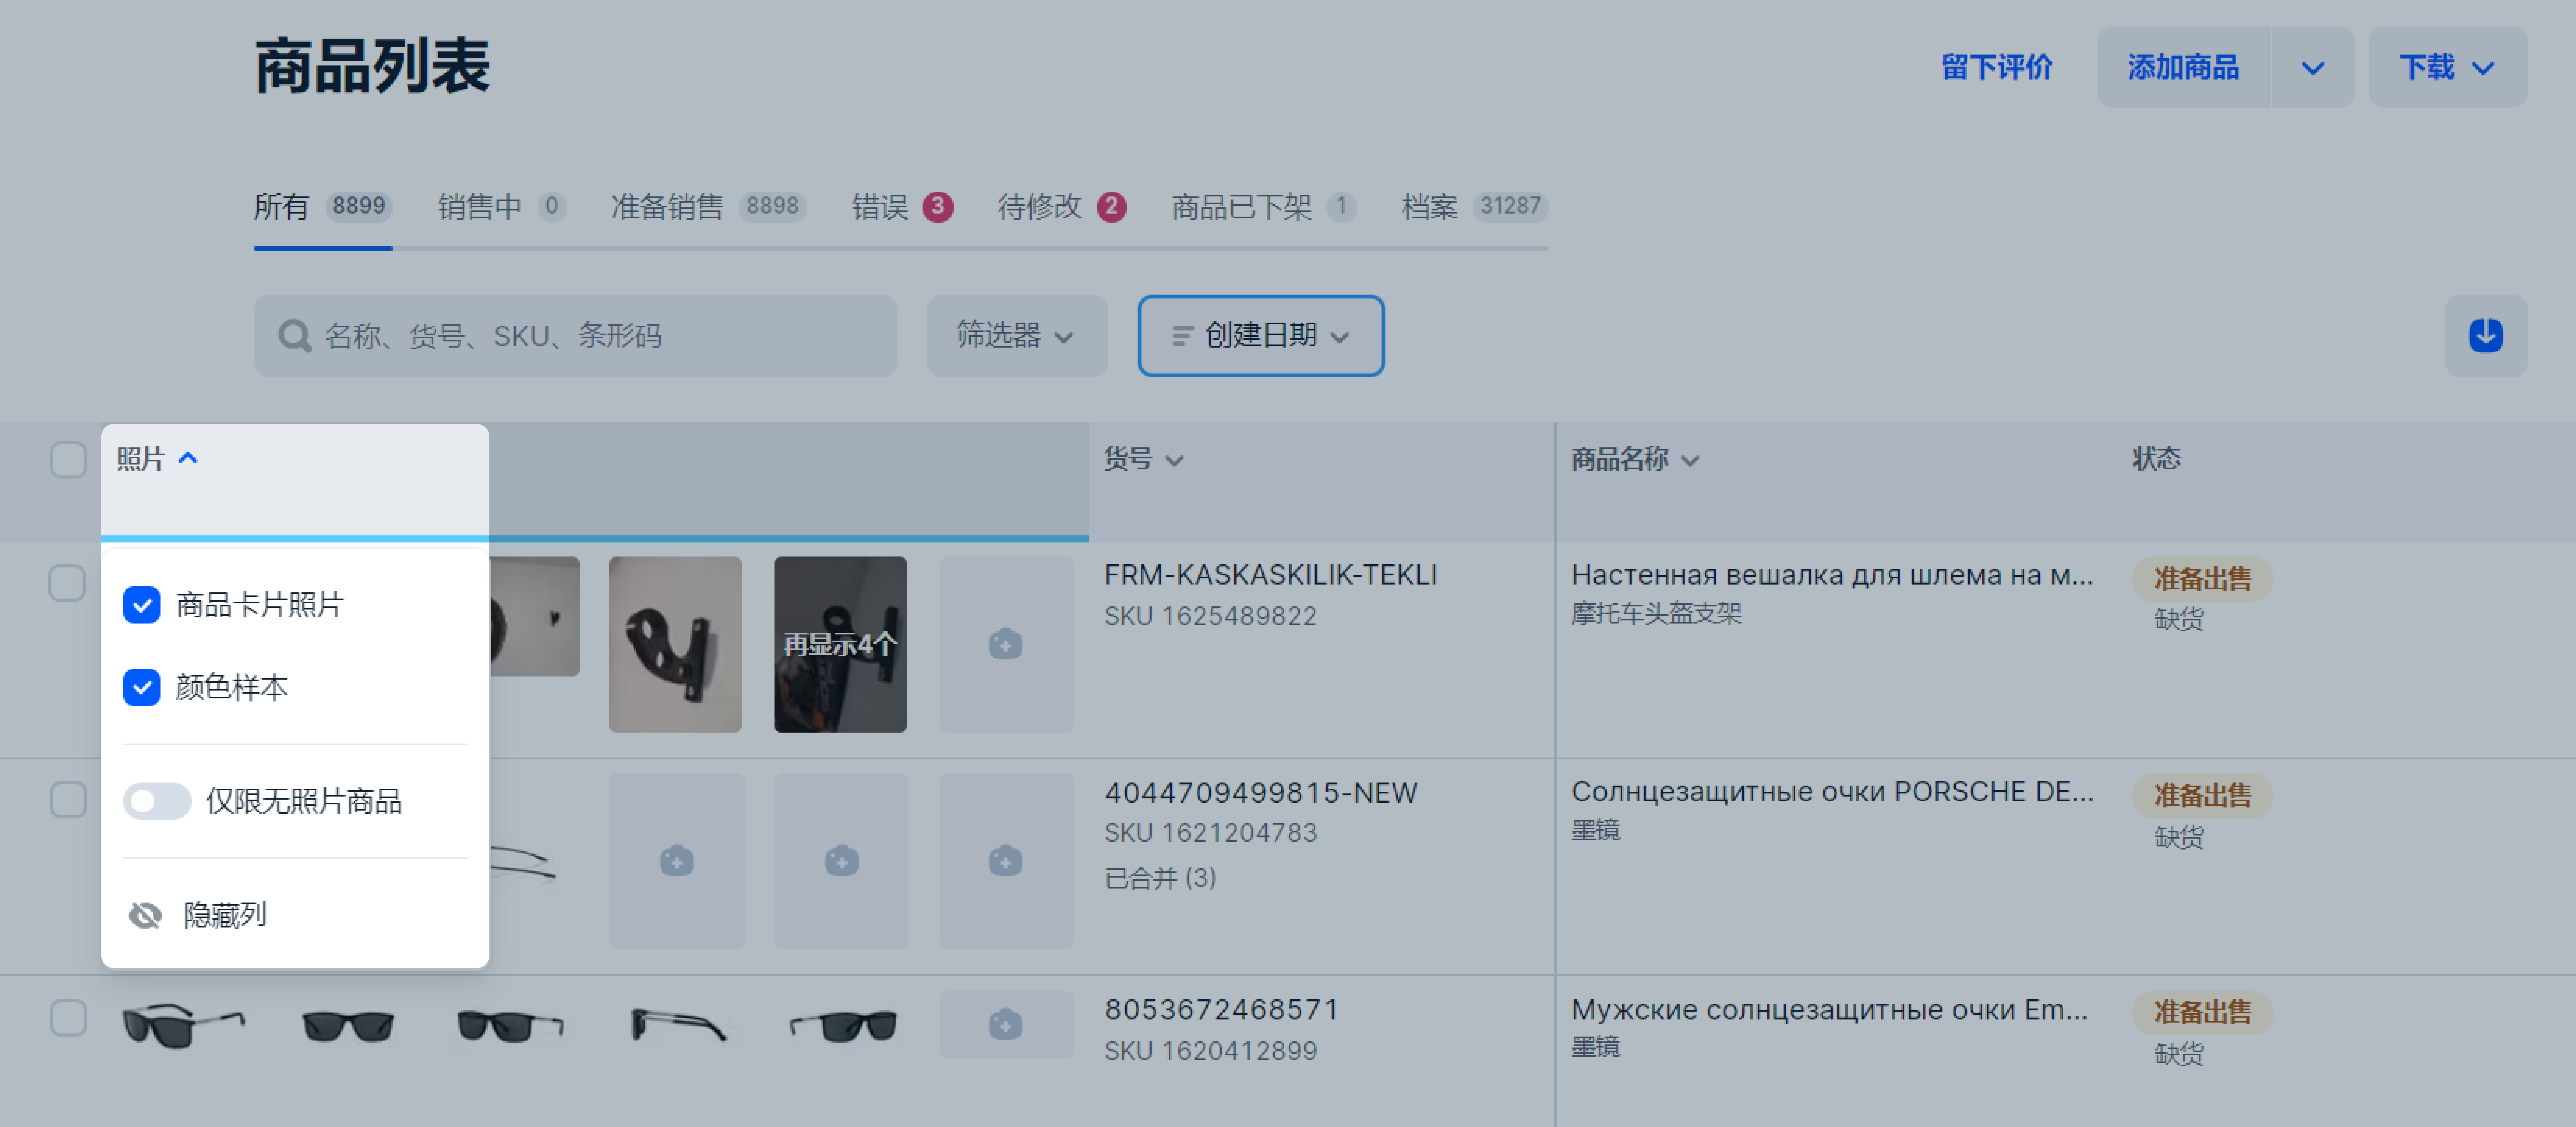Open the 下载 dropdown menu
The height and width of the screenshot is (1127, 2576).
point(2447,67)
